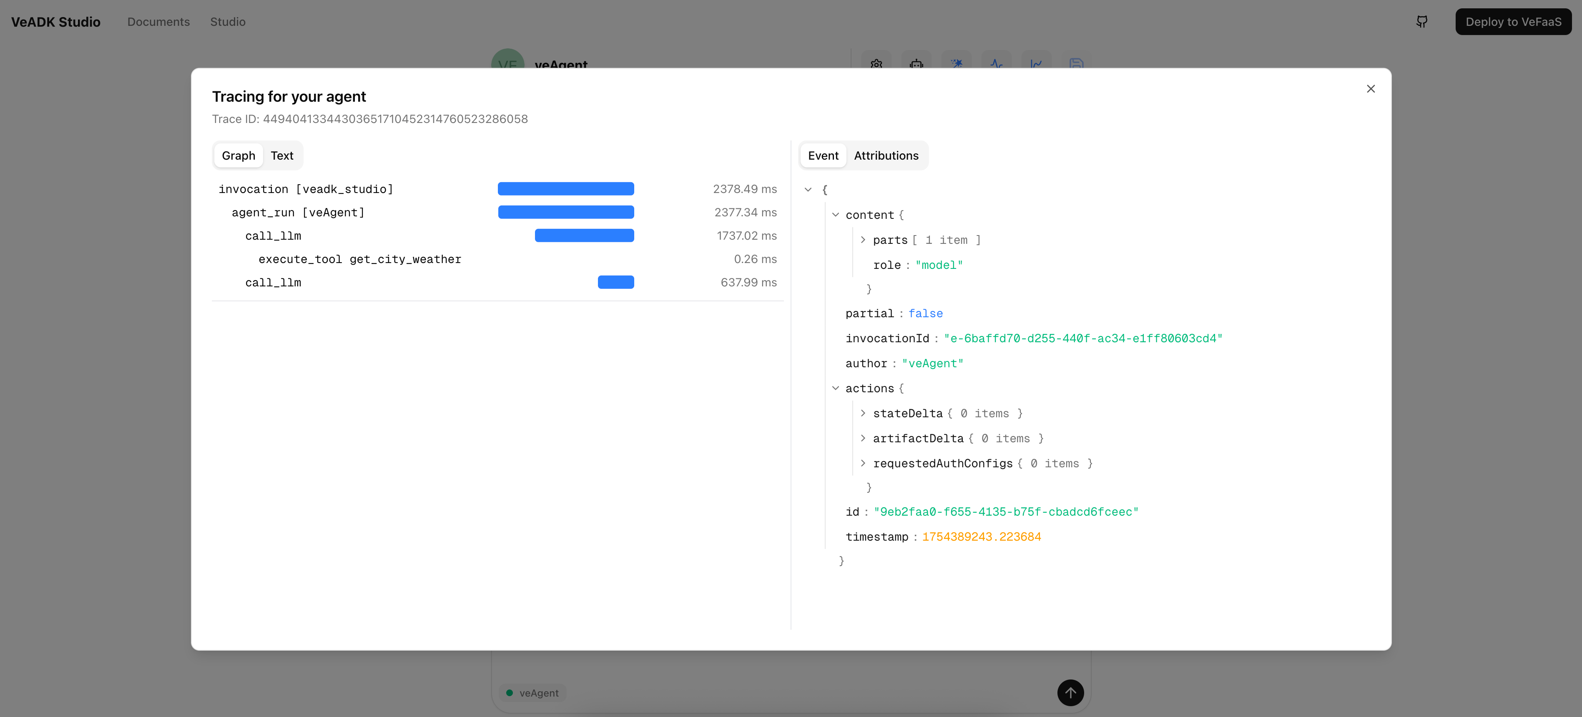
Task: Select the invocation [veadk_studio] span row
Action: point(497,189)
